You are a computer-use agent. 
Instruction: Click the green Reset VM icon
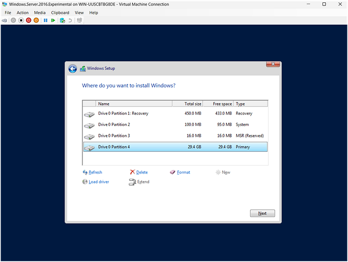53,20
